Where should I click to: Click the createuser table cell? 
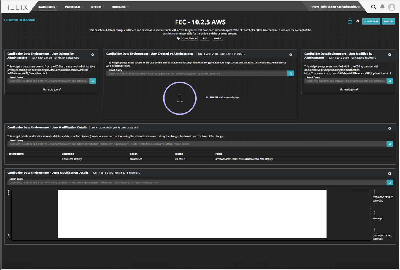pyautogui.click(x=136, y=159)
